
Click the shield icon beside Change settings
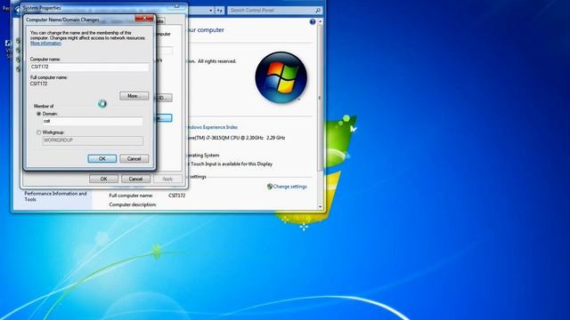click(270, 187)
